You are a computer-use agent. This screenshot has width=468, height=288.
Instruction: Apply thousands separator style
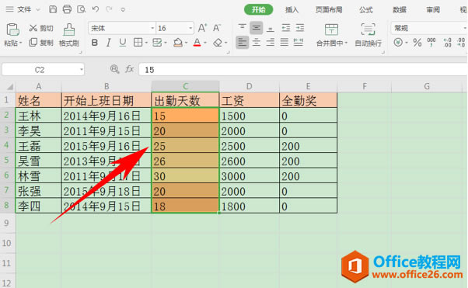coord(431,43)
